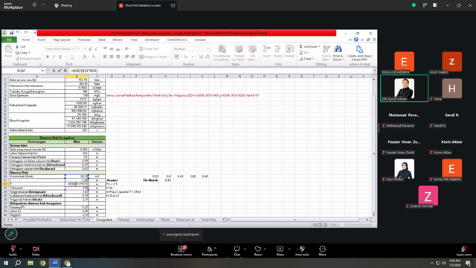Click the Percent Style button in Excel

click(x=185, y=57)
